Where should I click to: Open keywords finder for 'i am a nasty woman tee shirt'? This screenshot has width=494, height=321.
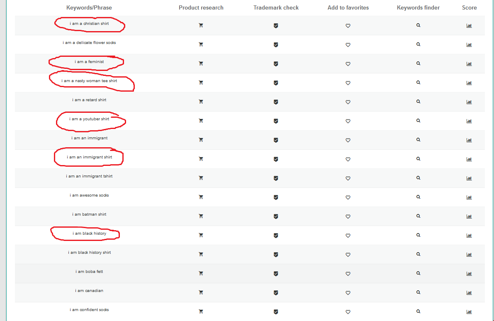(418, 83)
